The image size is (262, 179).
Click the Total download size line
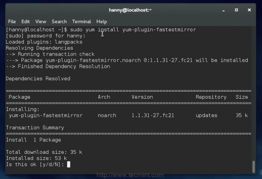(x=44, y=152)
